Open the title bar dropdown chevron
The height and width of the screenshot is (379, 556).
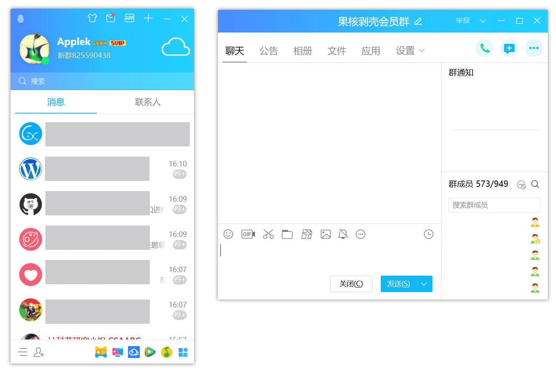click(482, 21)
